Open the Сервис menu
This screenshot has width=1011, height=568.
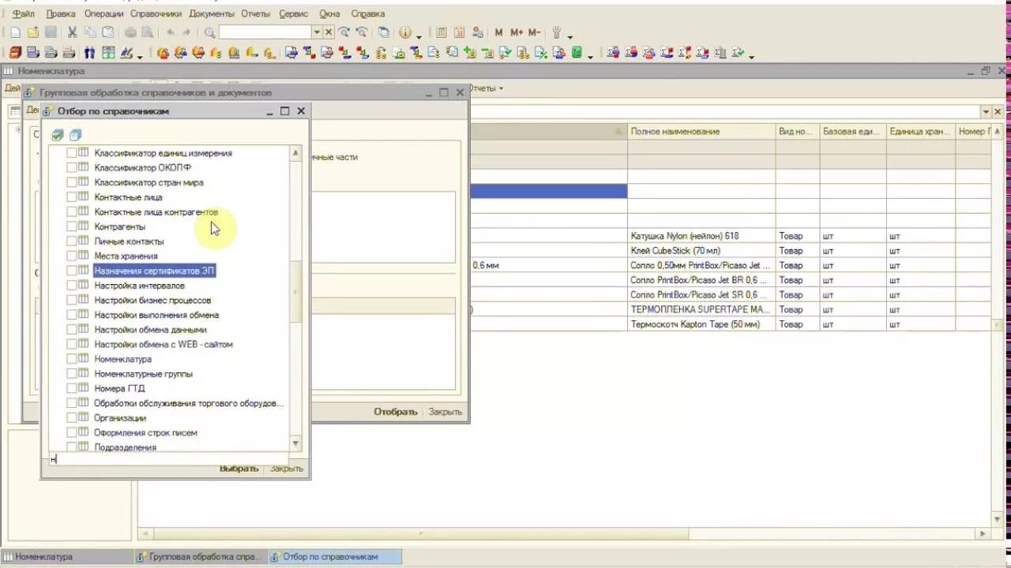293,13
